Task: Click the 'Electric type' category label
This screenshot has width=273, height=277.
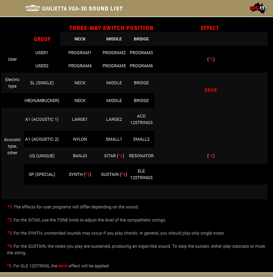Action: coord(12,83)
